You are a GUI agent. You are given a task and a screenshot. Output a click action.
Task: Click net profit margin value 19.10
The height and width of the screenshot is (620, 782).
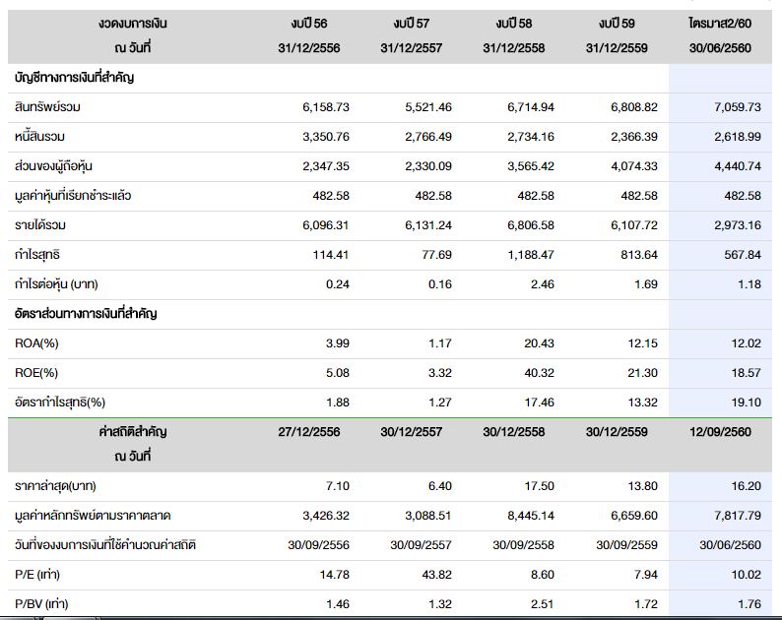747,403
